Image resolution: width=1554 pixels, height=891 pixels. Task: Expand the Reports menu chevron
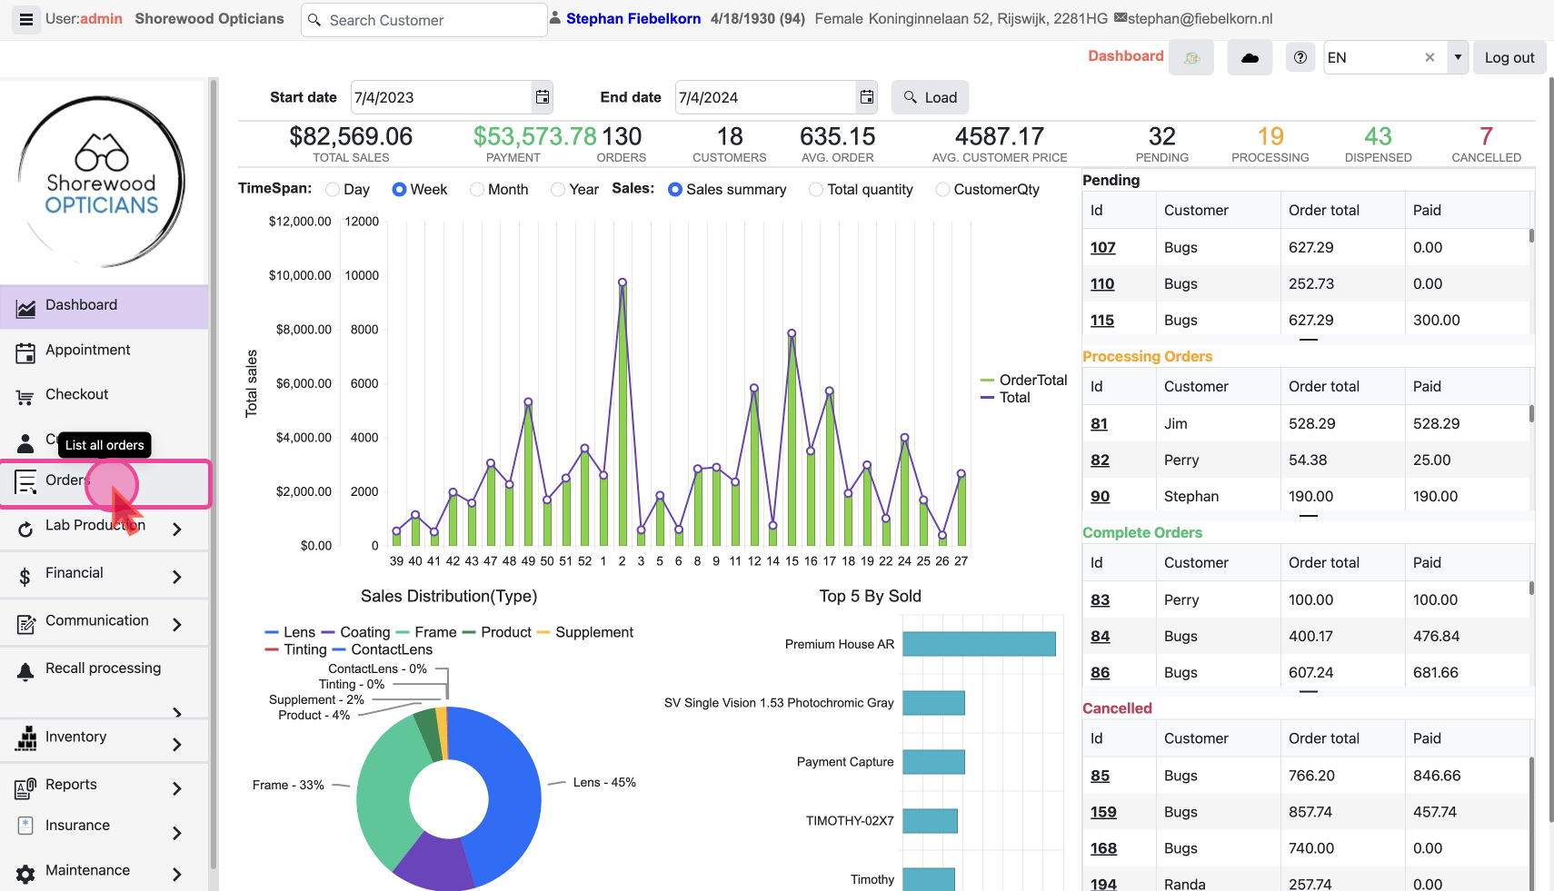click(x=177, y=788)
